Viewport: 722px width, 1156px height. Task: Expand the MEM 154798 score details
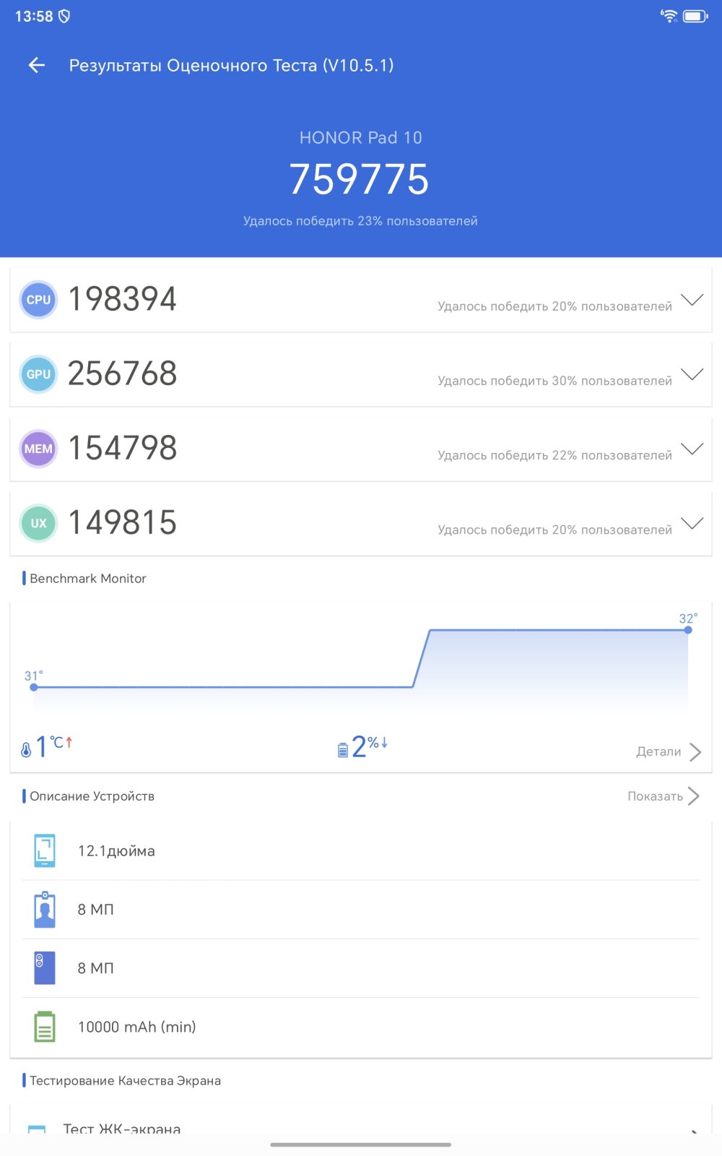[692, 449]
